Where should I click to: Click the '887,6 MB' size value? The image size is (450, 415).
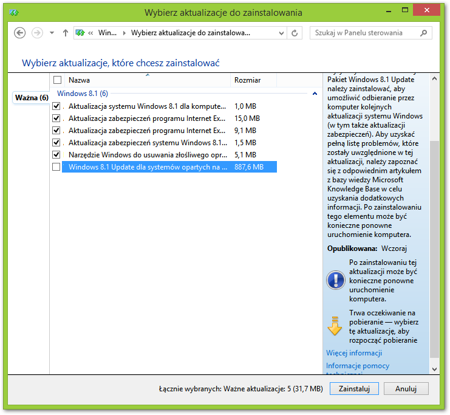(249, 167)
